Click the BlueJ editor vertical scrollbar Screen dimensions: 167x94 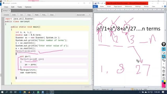(92, 51)
